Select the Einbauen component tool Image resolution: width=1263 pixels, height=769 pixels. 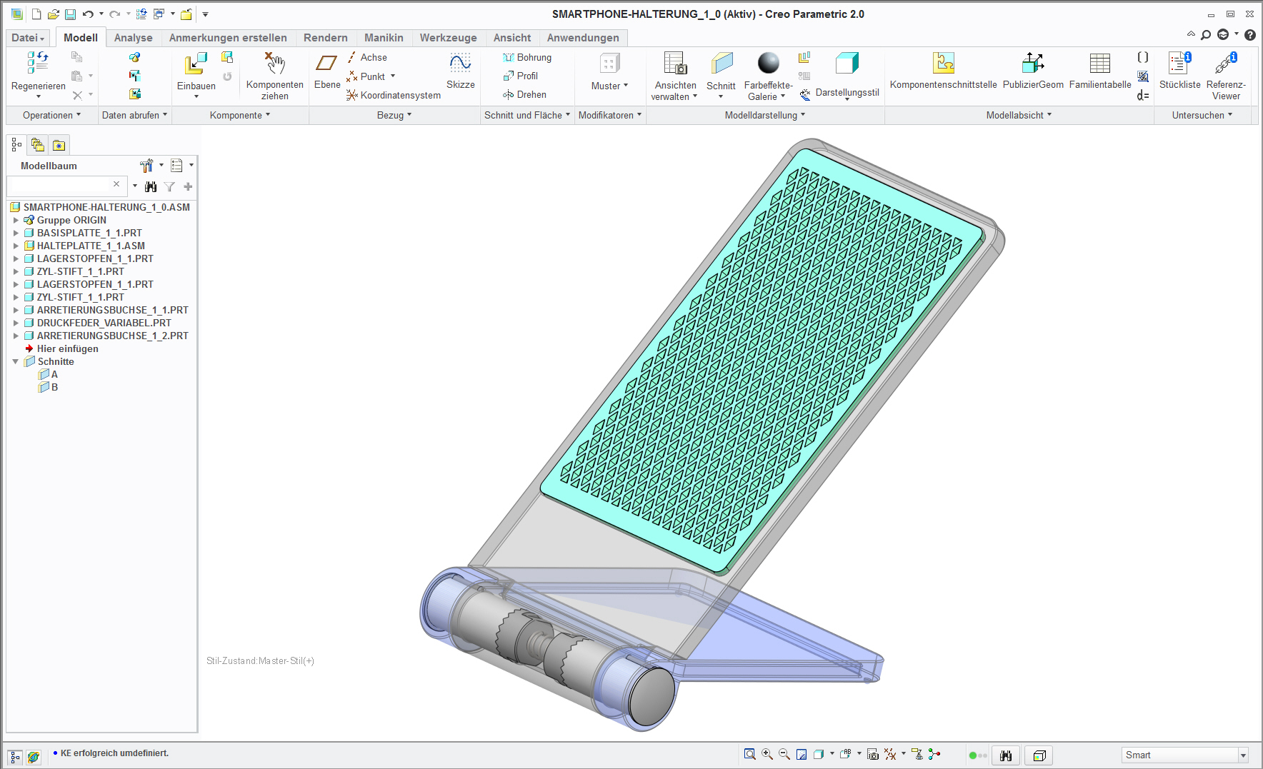[196, 64]
